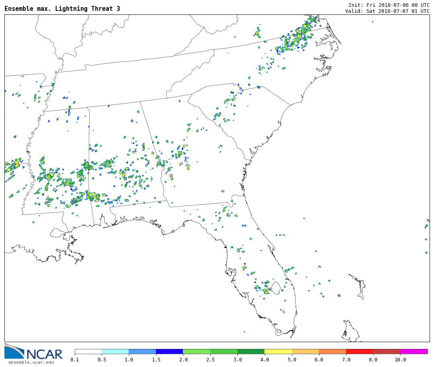Choose the pale cyan 0.5–1.0 swatch
This screenshot has width=434, height=367.
tap(115, 351)
